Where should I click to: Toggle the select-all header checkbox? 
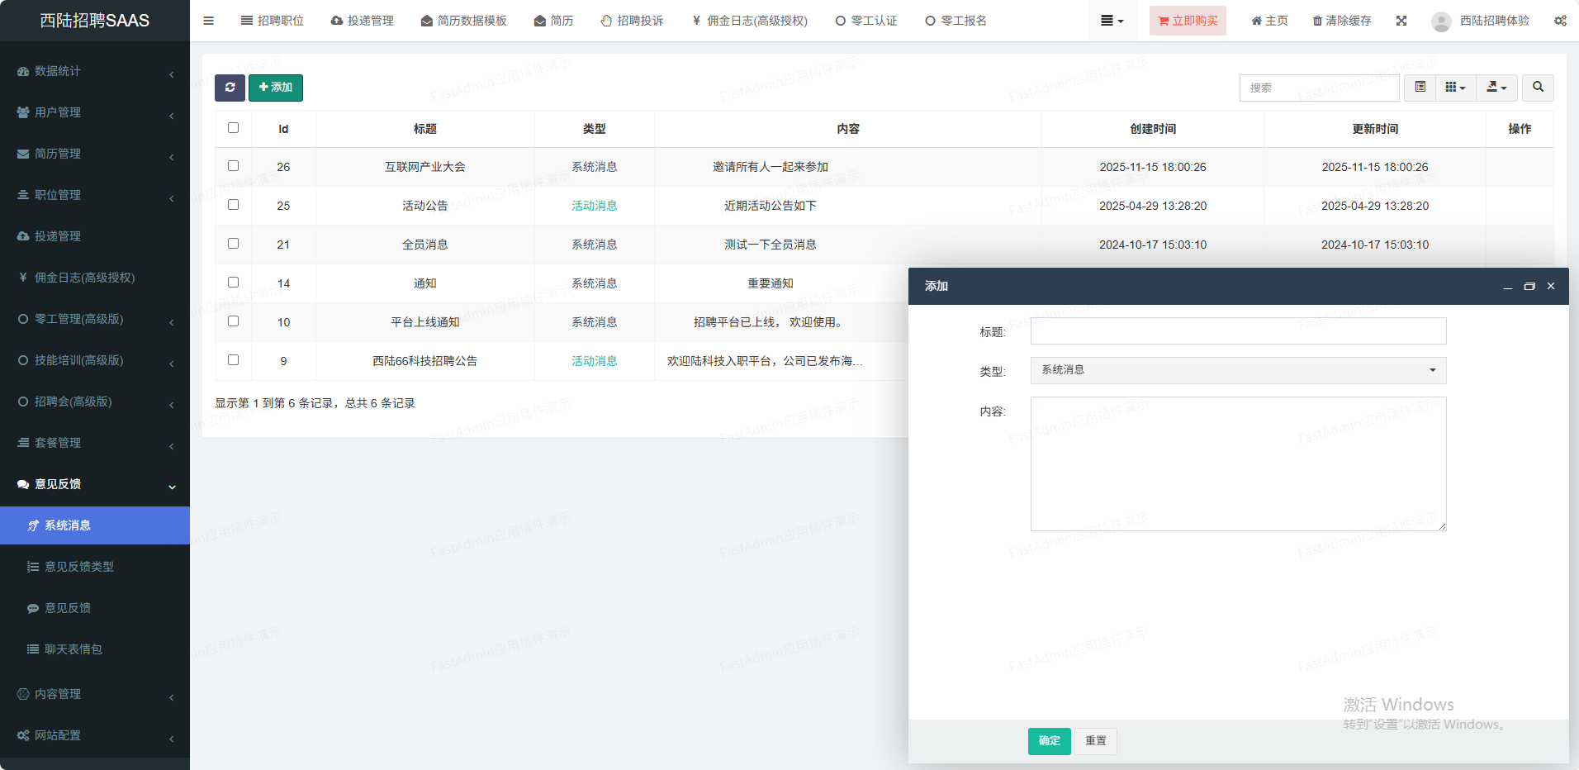click(233, 128)
